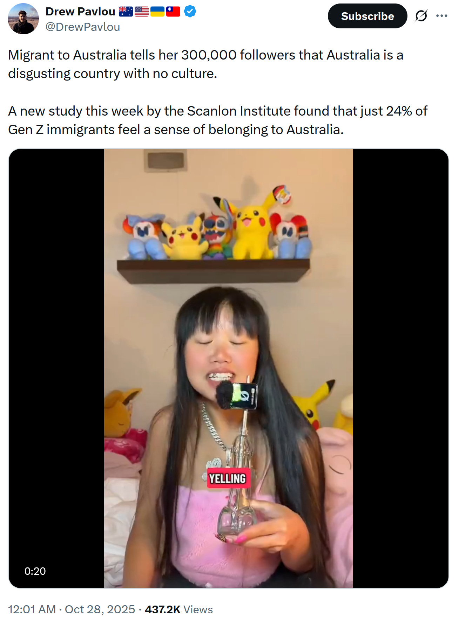This screenshot has width=459, height=621.
Task: Click the left black video letterbox area
Action: coord(56,368)
